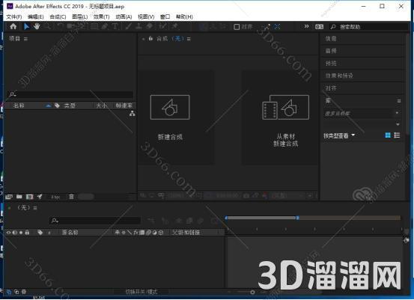Toggle the composition viewer lock icon
414x300 pixels.
150,39
